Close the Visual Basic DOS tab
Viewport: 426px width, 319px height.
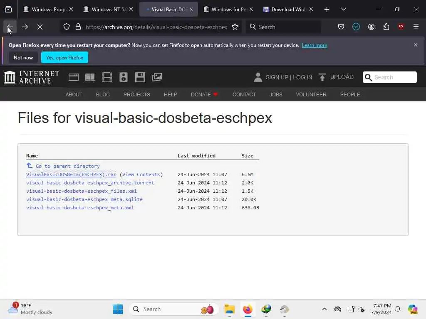191,10
